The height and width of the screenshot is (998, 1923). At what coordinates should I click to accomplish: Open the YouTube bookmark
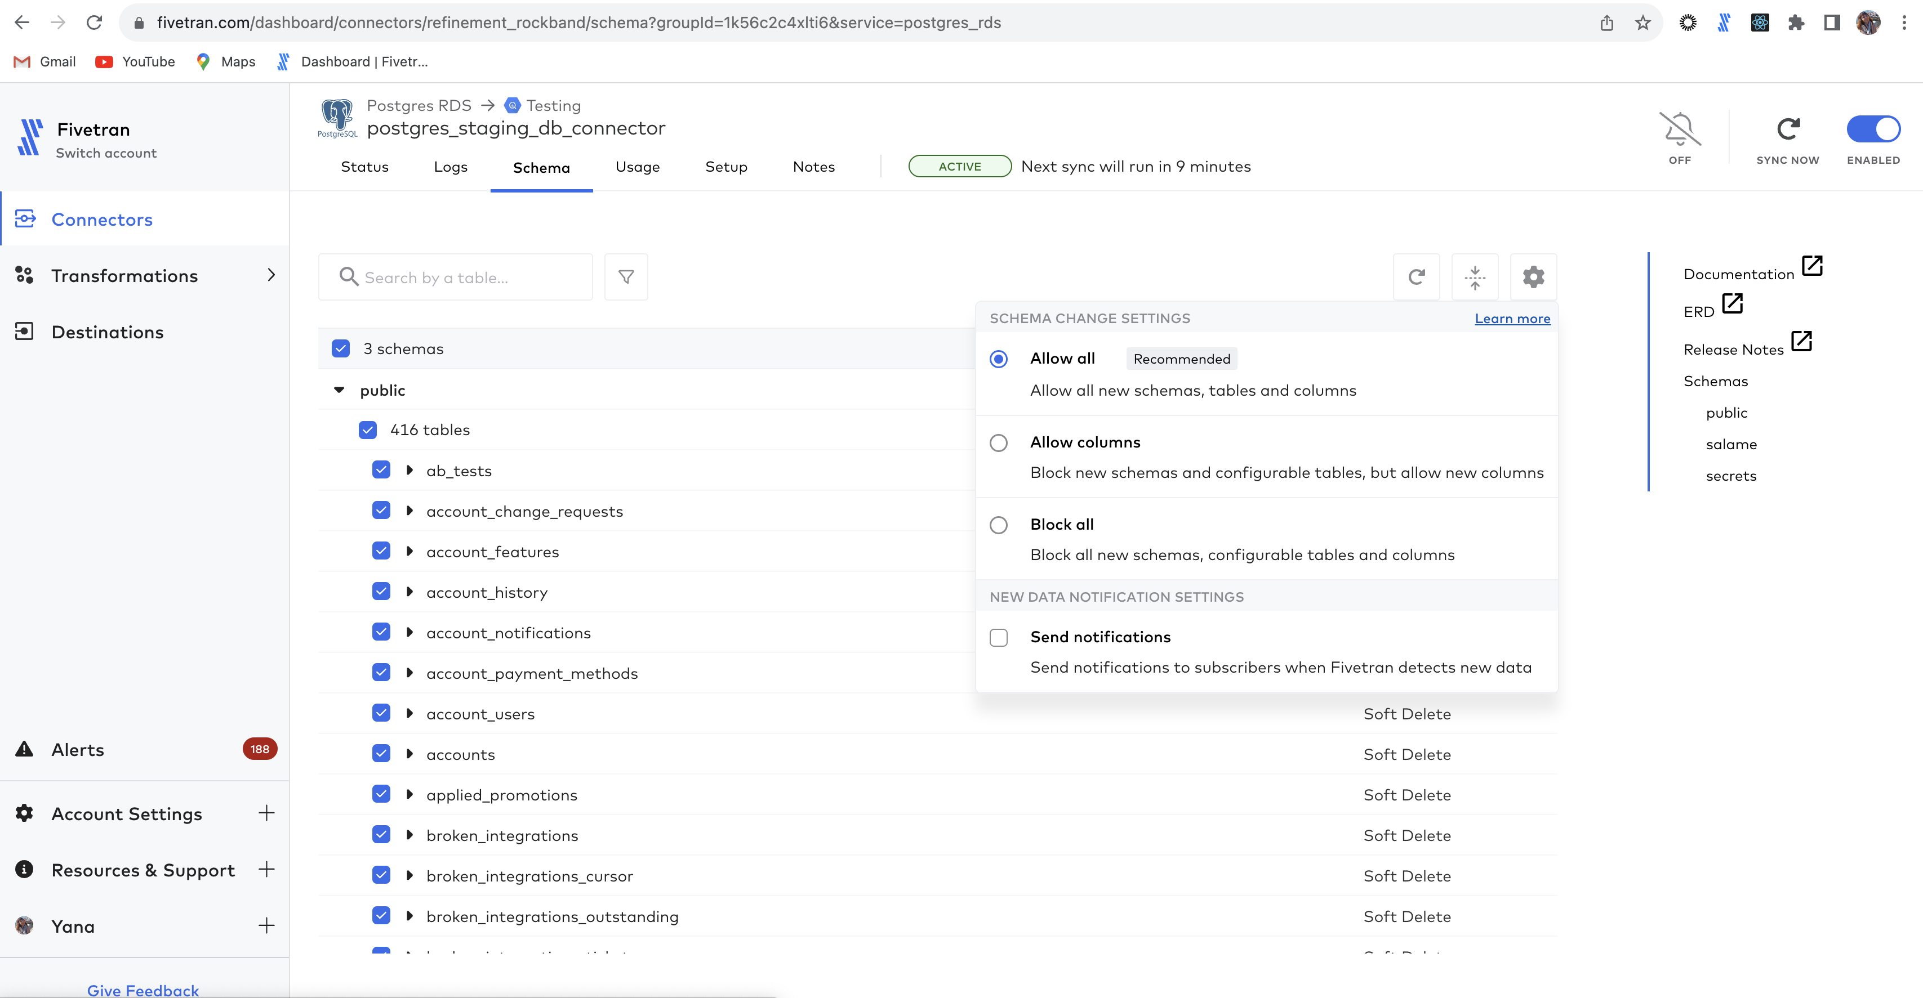click(x=135, y=61)
